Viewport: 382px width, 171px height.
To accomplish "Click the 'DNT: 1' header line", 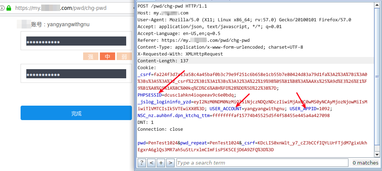I will click(146, 122).
